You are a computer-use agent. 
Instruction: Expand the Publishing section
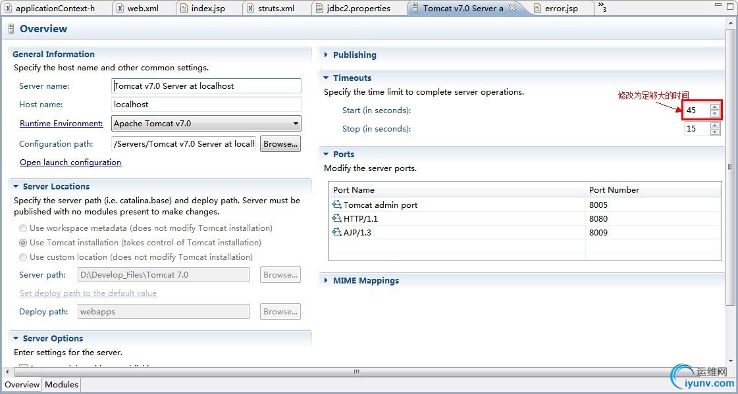coord(326,55)
